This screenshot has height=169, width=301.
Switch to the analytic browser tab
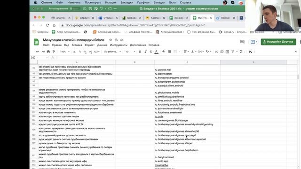pyautogui.click(x=61, y=18)
